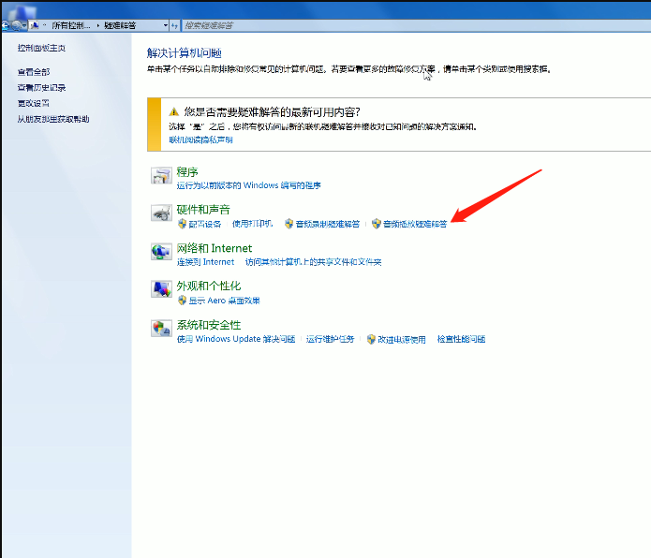Open 更改设置 in the left sidebar
Viewport: 651px width, 558px height.
(33, 103)
